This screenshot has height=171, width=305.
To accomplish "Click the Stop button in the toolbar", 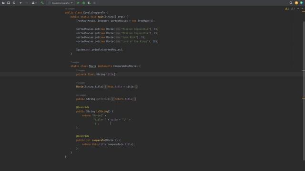I will click(x=94, y=3).
